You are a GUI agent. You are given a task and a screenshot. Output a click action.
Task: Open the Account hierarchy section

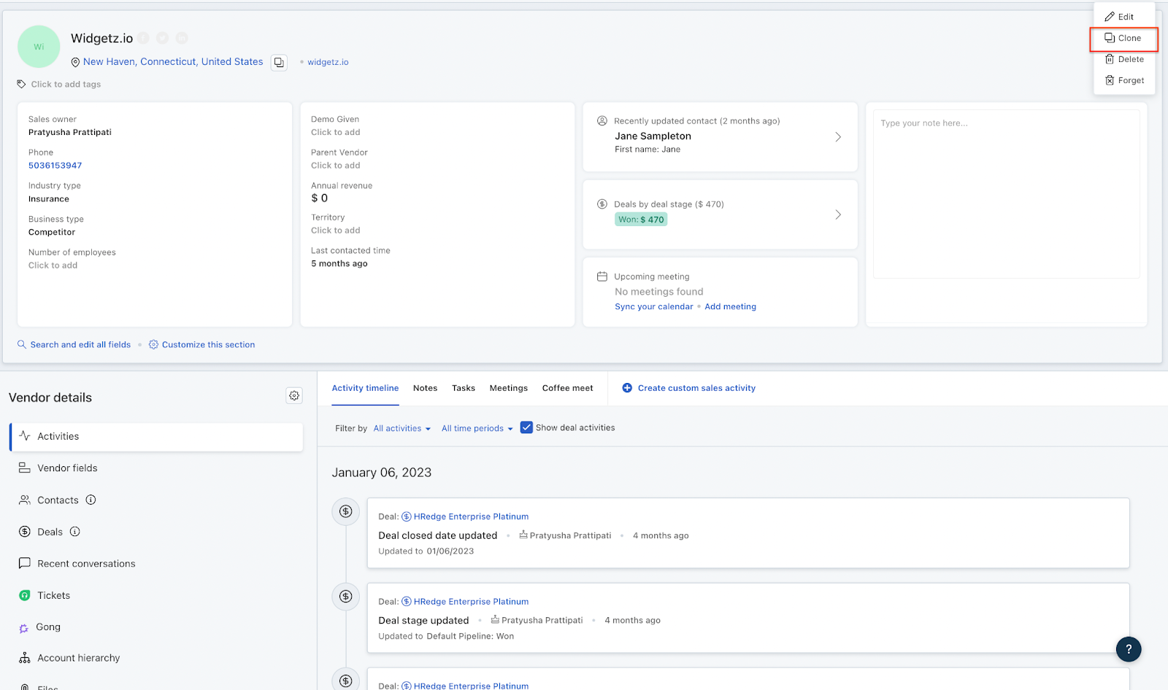79,657
